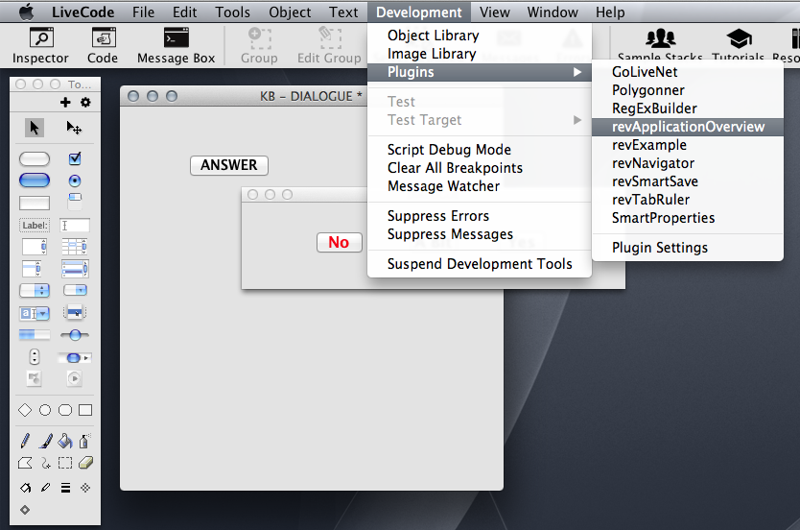Select the rounded rectangle graphic tool

click(x=65, y=410)
